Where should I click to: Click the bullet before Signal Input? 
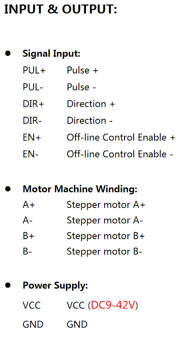(x=8, y=53)
